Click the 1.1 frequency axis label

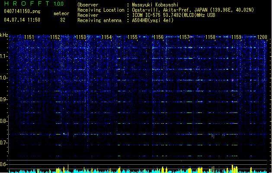(x=3, y=56)
